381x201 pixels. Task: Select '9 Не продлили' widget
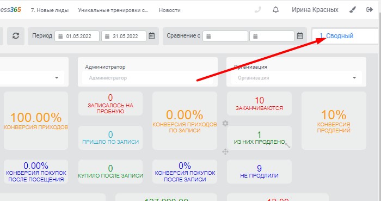tap(259, 172)
